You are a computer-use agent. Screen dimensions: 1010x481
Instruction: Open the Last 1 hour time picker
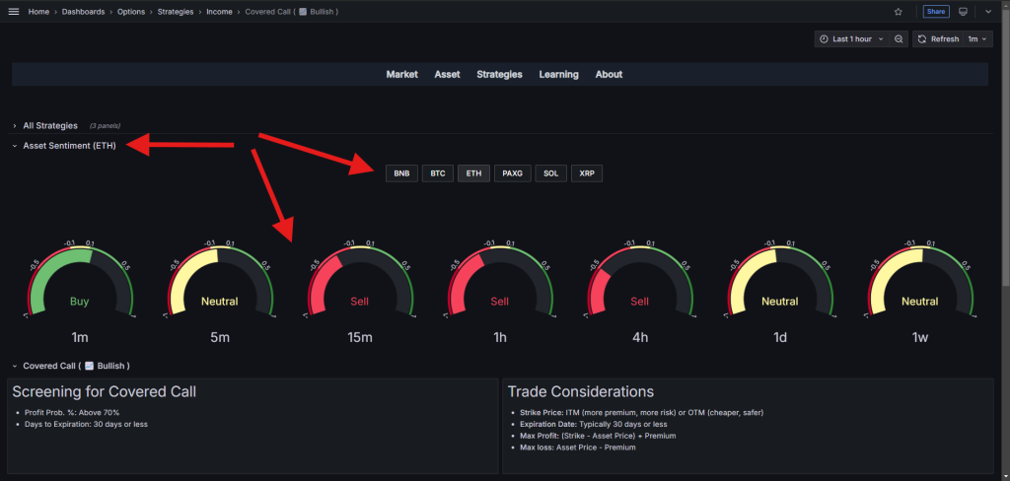coord(851,39)
